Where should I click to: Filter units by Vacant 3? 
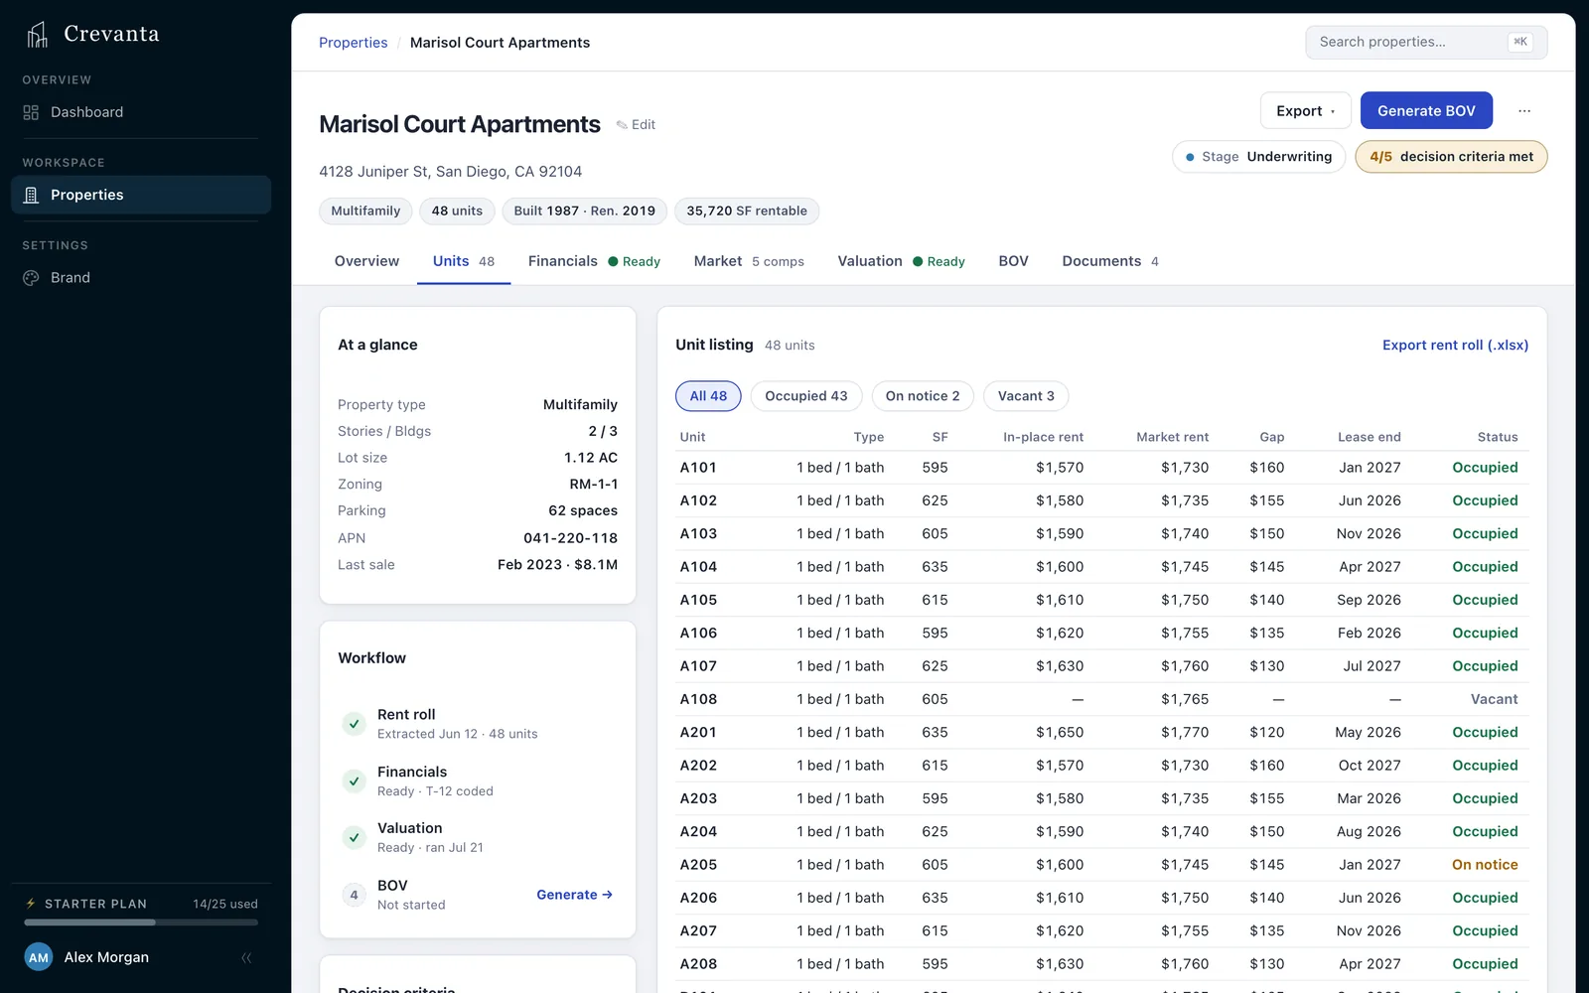pos(1026,396)
